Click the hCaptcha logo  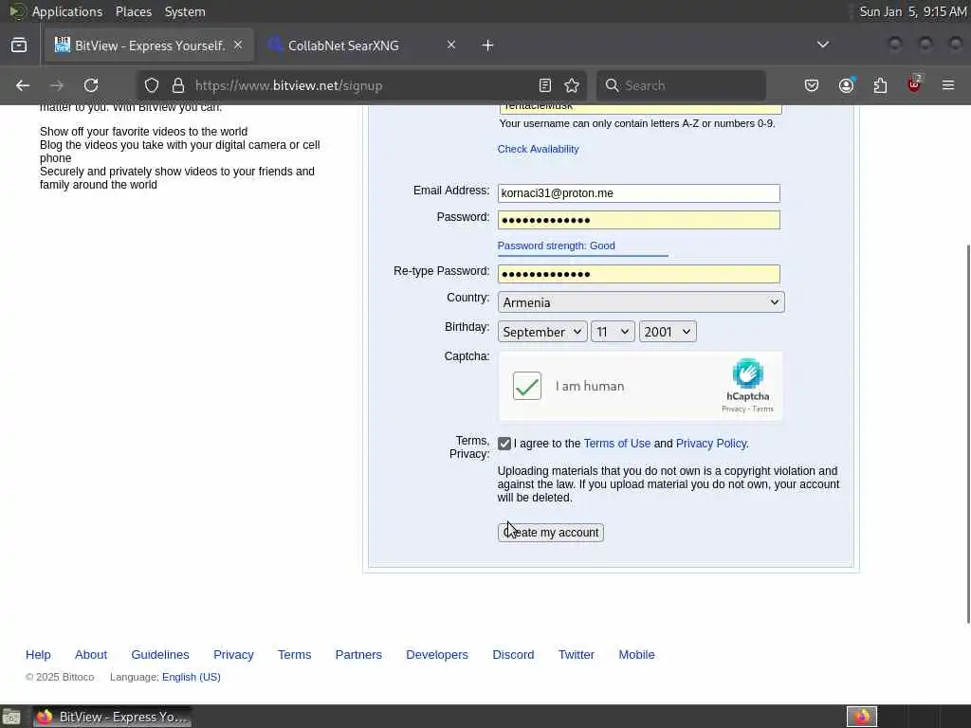[x=747, y=373]
